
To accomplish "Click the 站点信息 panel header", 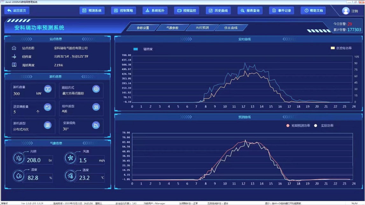I will coord(56,39).
